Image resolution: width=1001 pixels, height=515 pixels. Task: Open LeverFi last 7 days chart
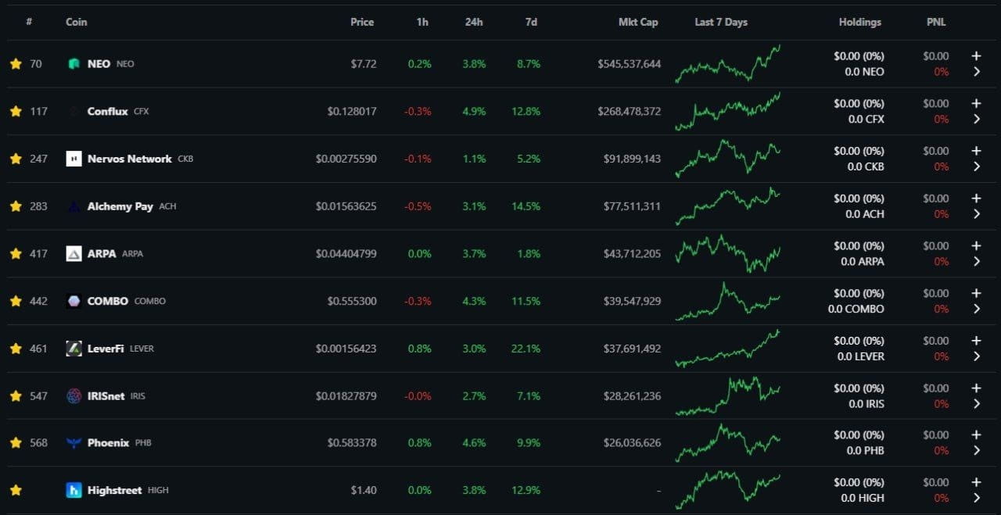tap(728, 349)
